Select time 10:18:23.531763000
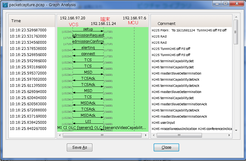246x161 pixels. pos(28,36)
